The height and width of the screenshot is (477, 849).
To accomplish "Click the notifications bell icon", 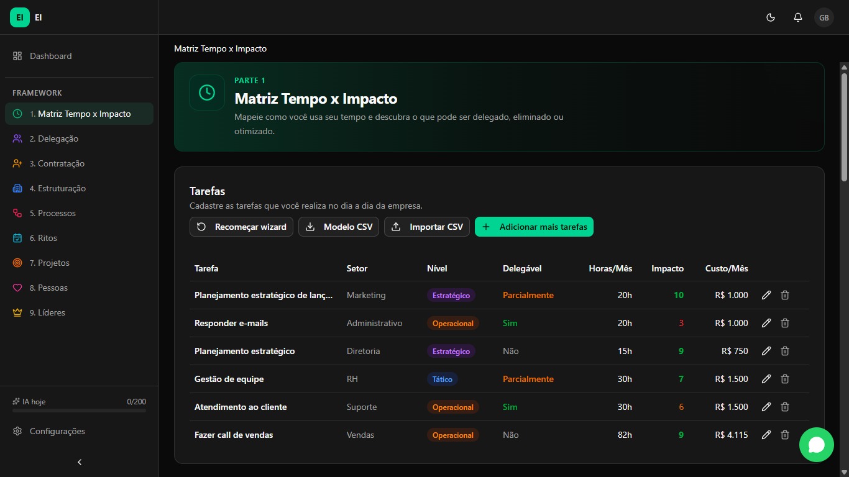I will 798,17.
